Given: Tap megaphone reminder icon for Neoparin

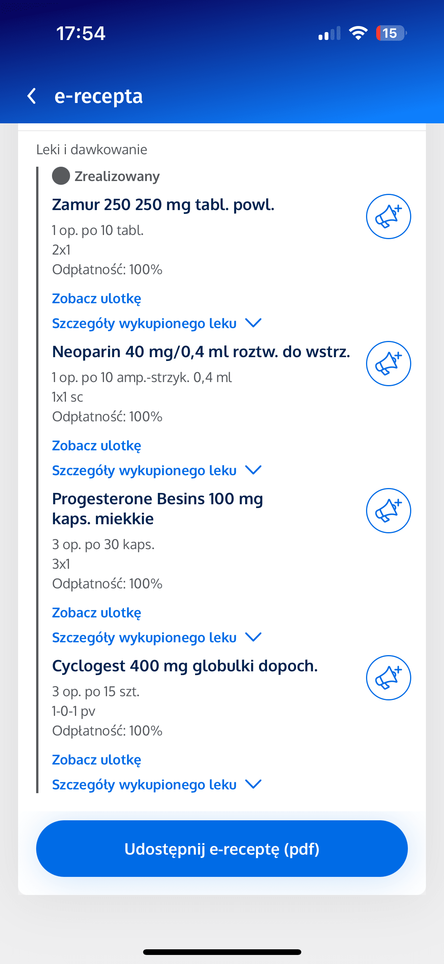Looking at the screenshot, I should 388,364.
